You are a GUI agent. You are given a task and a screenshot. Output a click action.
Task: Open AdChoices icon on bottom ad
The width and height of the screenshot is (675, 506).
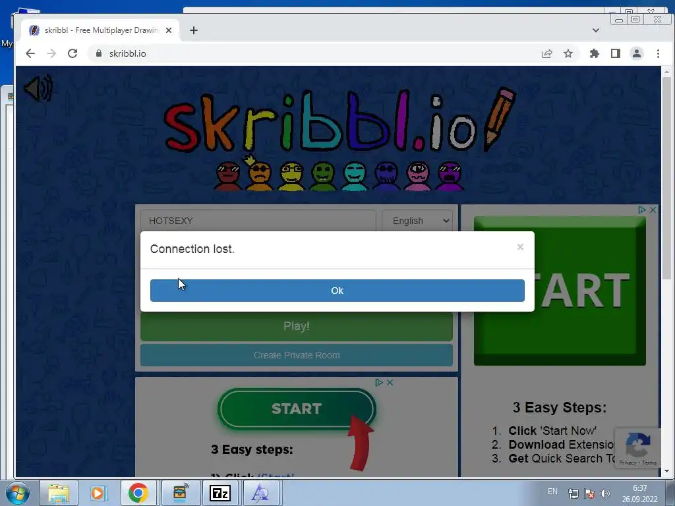coord(379,383)
